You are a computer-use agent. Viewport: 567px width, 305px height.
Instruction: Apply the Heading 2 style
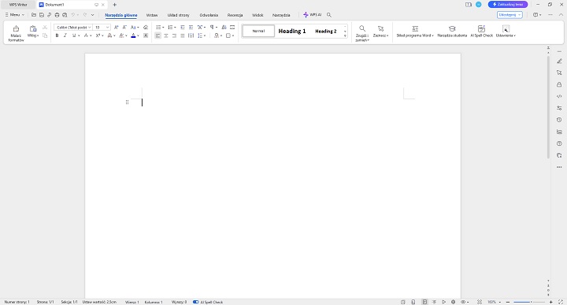pyautogui.click(x=326, y=31)
